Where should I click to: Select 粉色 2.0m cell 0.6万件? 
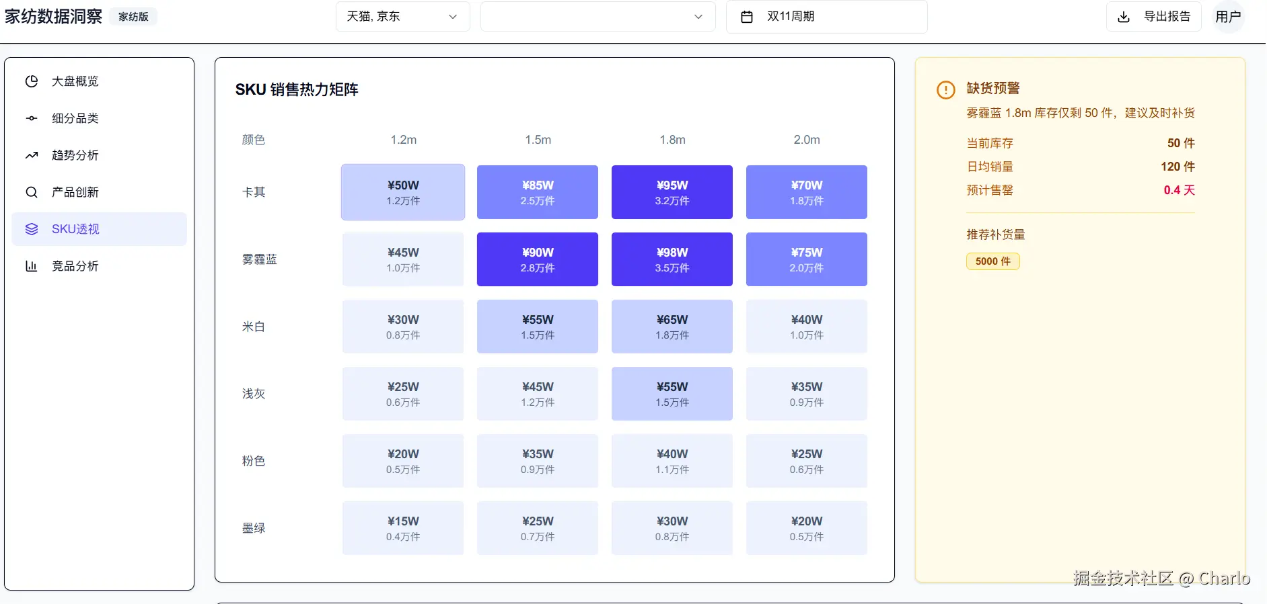(807, 461)
